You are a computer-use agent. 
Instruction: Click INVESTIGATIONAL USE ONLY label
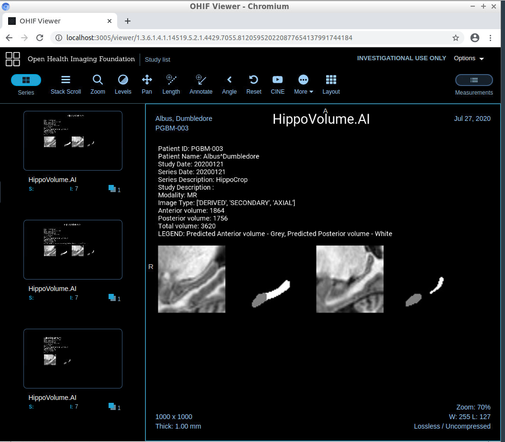coord(401,58)
